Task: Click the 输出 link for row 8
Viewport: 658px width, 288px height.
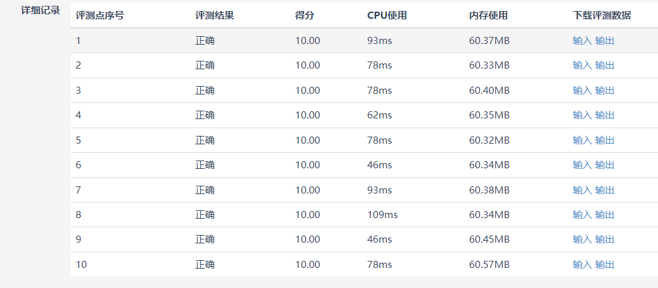Action: click(x=605, y=215)
